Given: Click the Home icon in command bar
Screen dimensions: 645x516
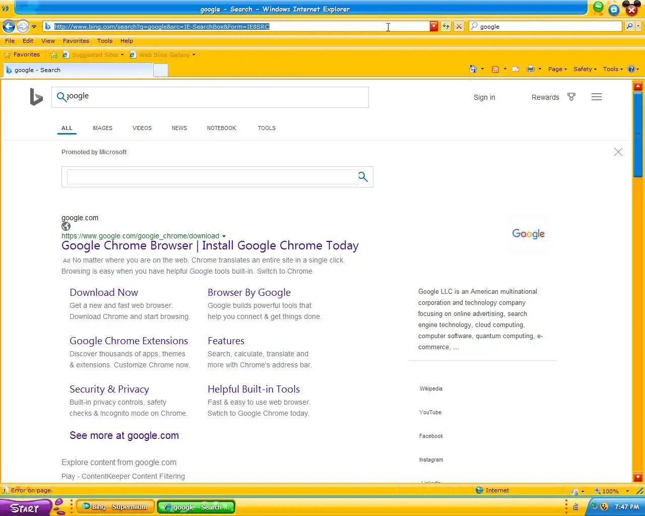Looking at the screenshot, I should coord(473,69).
